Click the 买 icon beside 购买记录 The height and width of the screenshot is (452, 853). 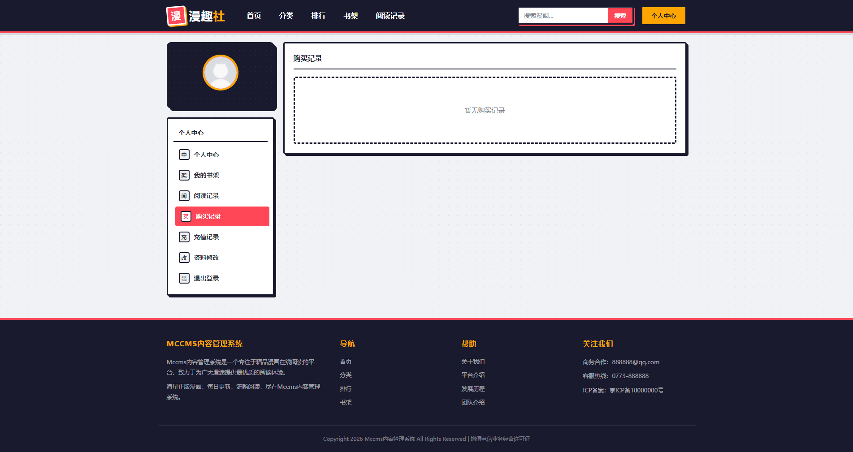pos(186,216)
